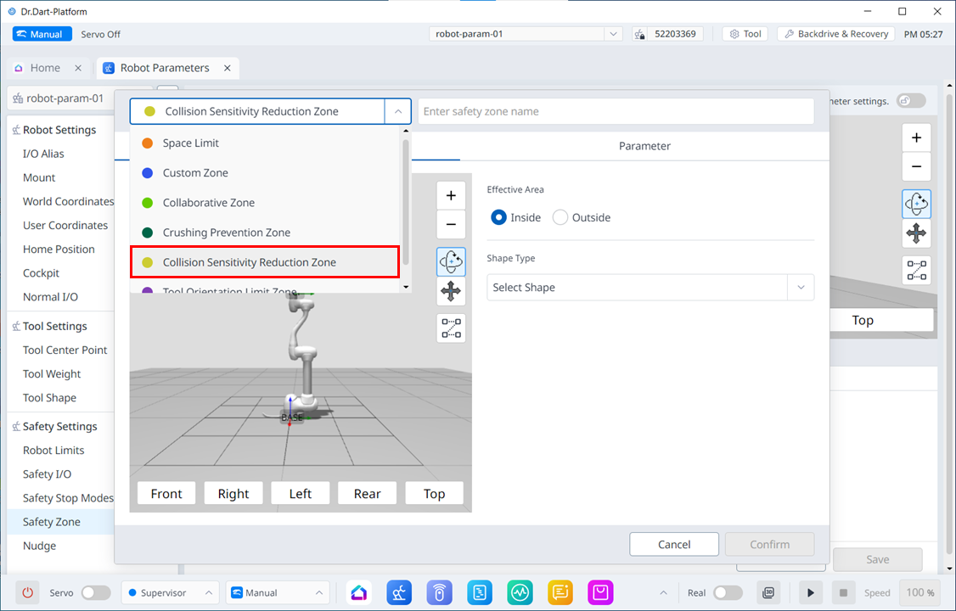Toggle the Servo switch on

tap(95, 592)
